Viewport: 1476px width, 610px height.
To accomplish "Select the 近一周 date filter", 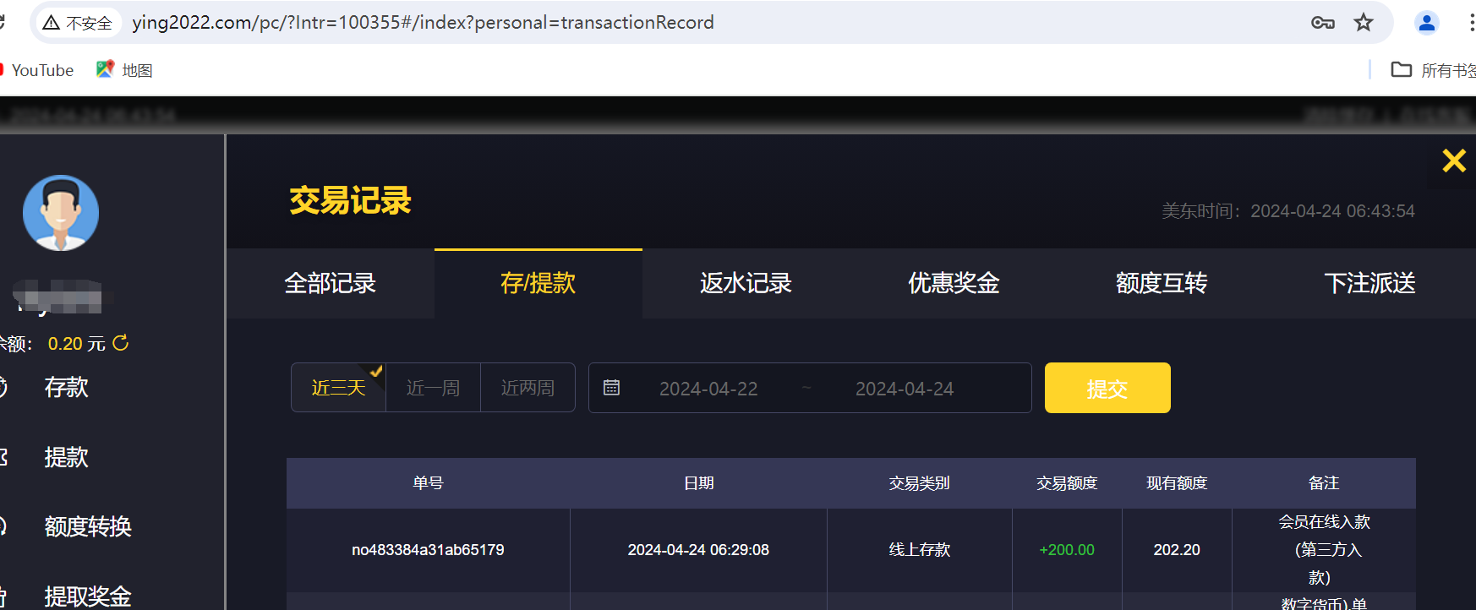I will pyautogui.click(x=433, y=388).
